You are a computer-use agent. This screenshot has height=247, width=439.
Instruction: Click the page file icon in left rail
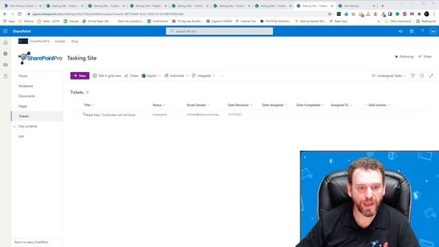(5, 76)
